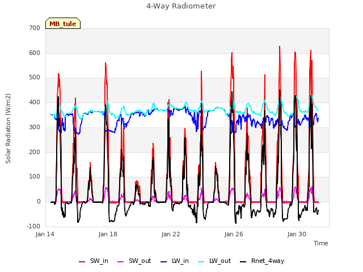Click the cyan LW_out legend color marker

pos(201,262)
